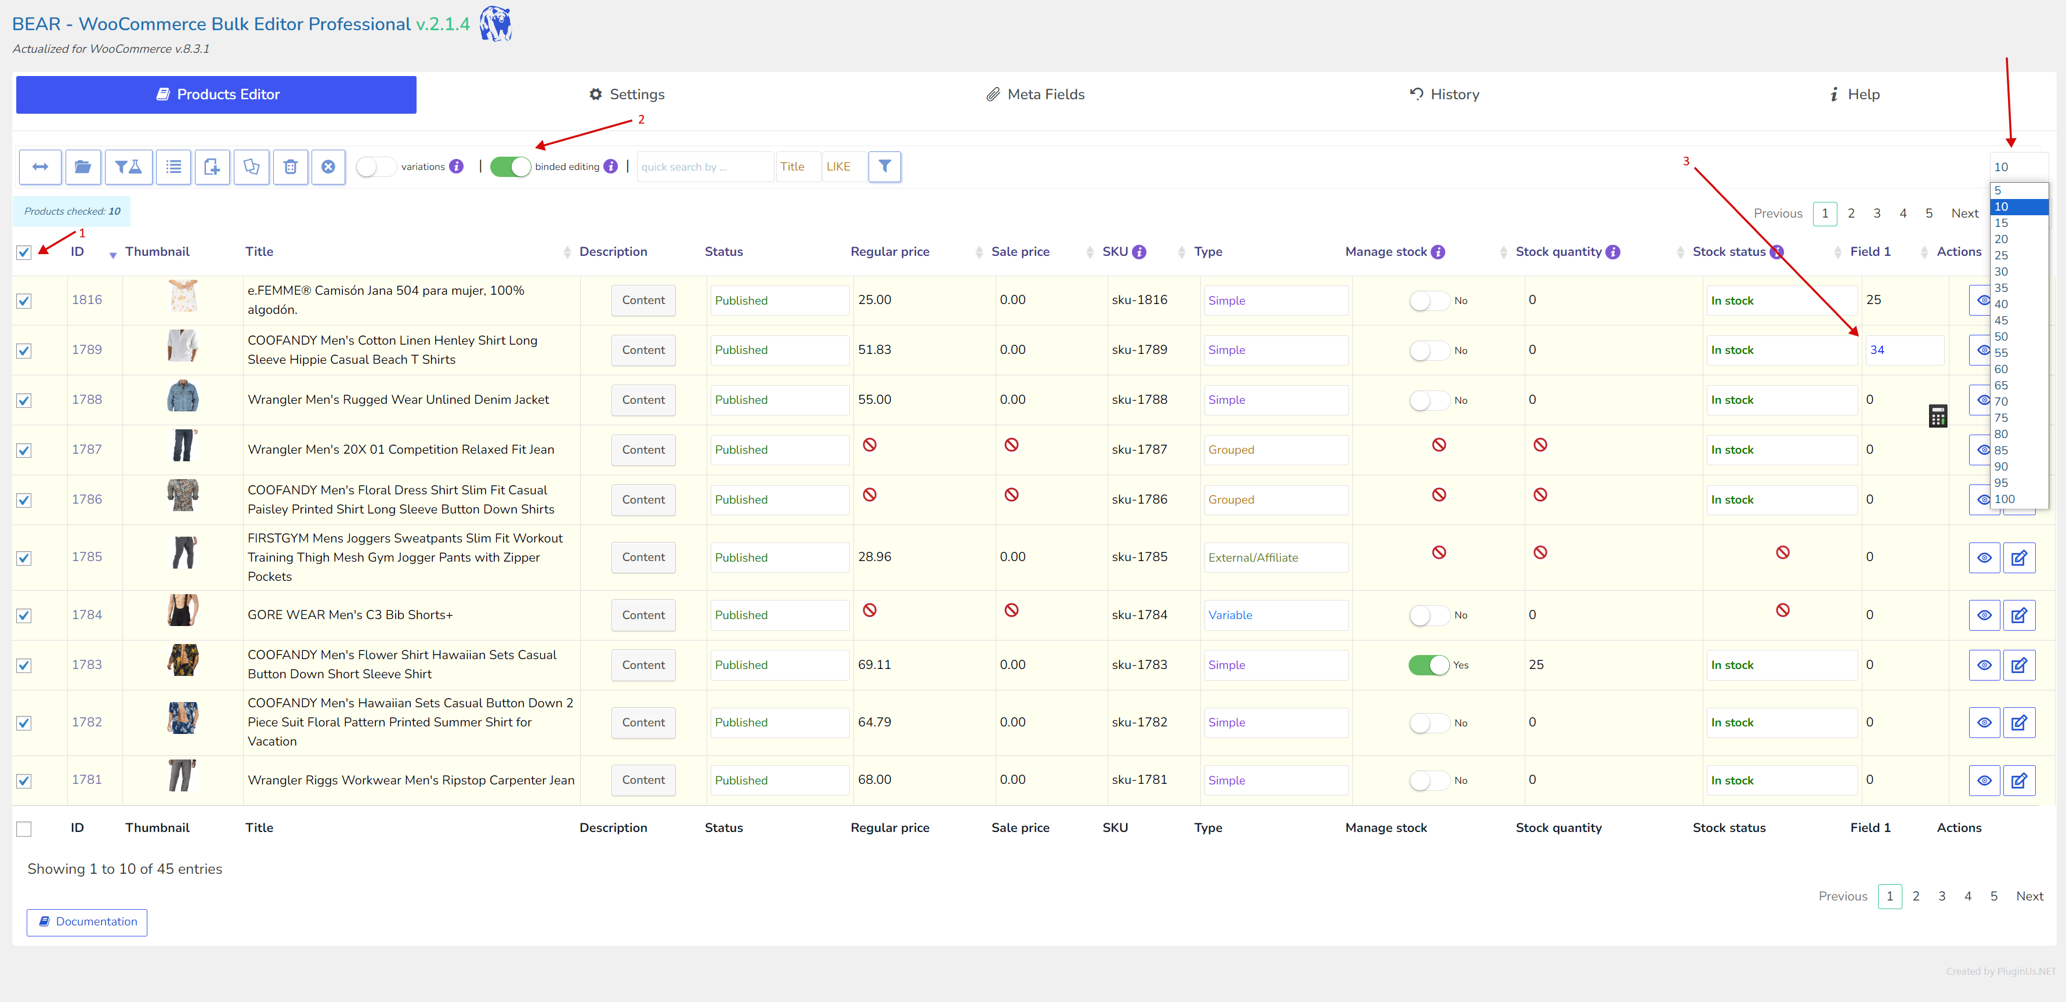Open the Stock status dropdown for product 1783
Image resolution: width=2066 pixels, height=1002 pixels.
point(1781,665)
